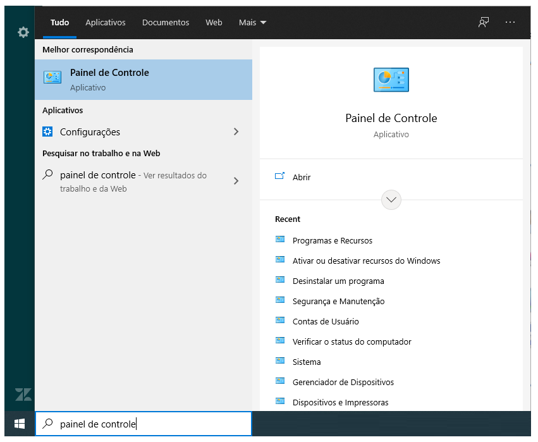Open recent item Dispositivos e Impressoras
Viewport: 538px width, 442px height.
(x=340, y=403)
